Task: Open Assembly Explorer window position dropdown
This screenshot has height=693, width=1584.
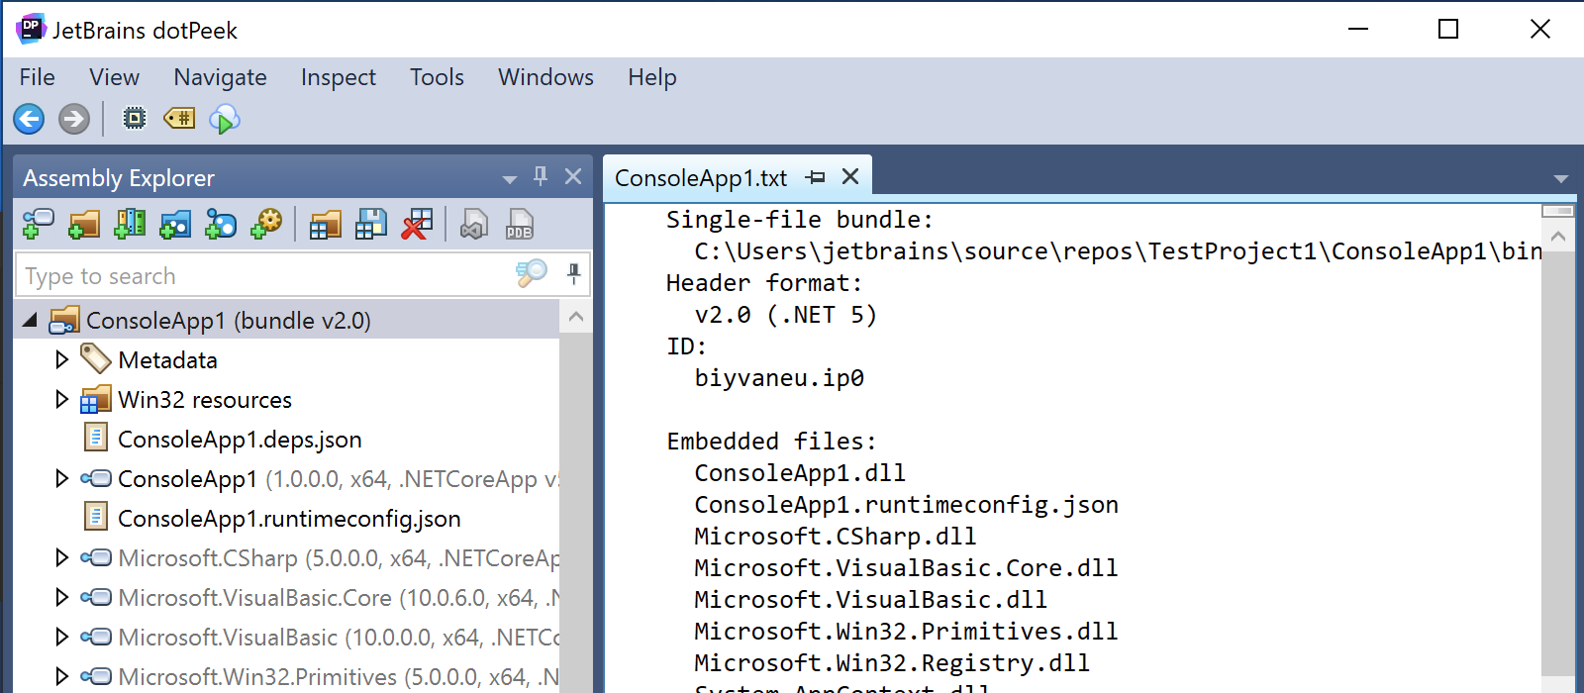Action: (x=510, y=179)
